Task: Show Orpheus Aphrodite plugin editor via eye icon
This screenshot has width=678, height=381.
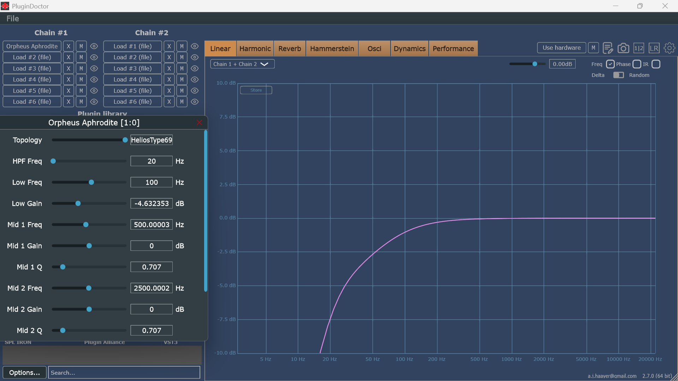Action: [x=94, y=46]
